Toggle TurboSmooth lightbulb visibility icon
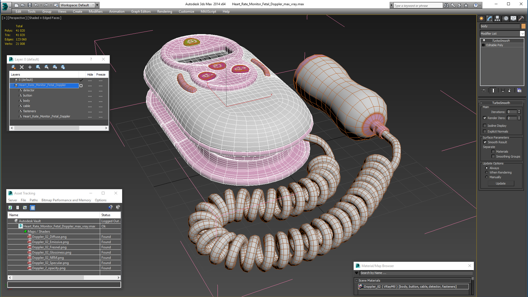The height and width of the screenshot is (297, 528). coord(484,41)
